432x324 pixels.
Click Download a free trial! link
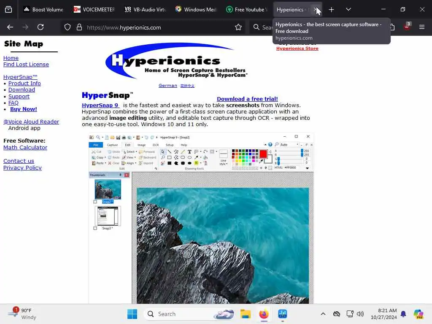pyautogui.click(x=247, y=99)
